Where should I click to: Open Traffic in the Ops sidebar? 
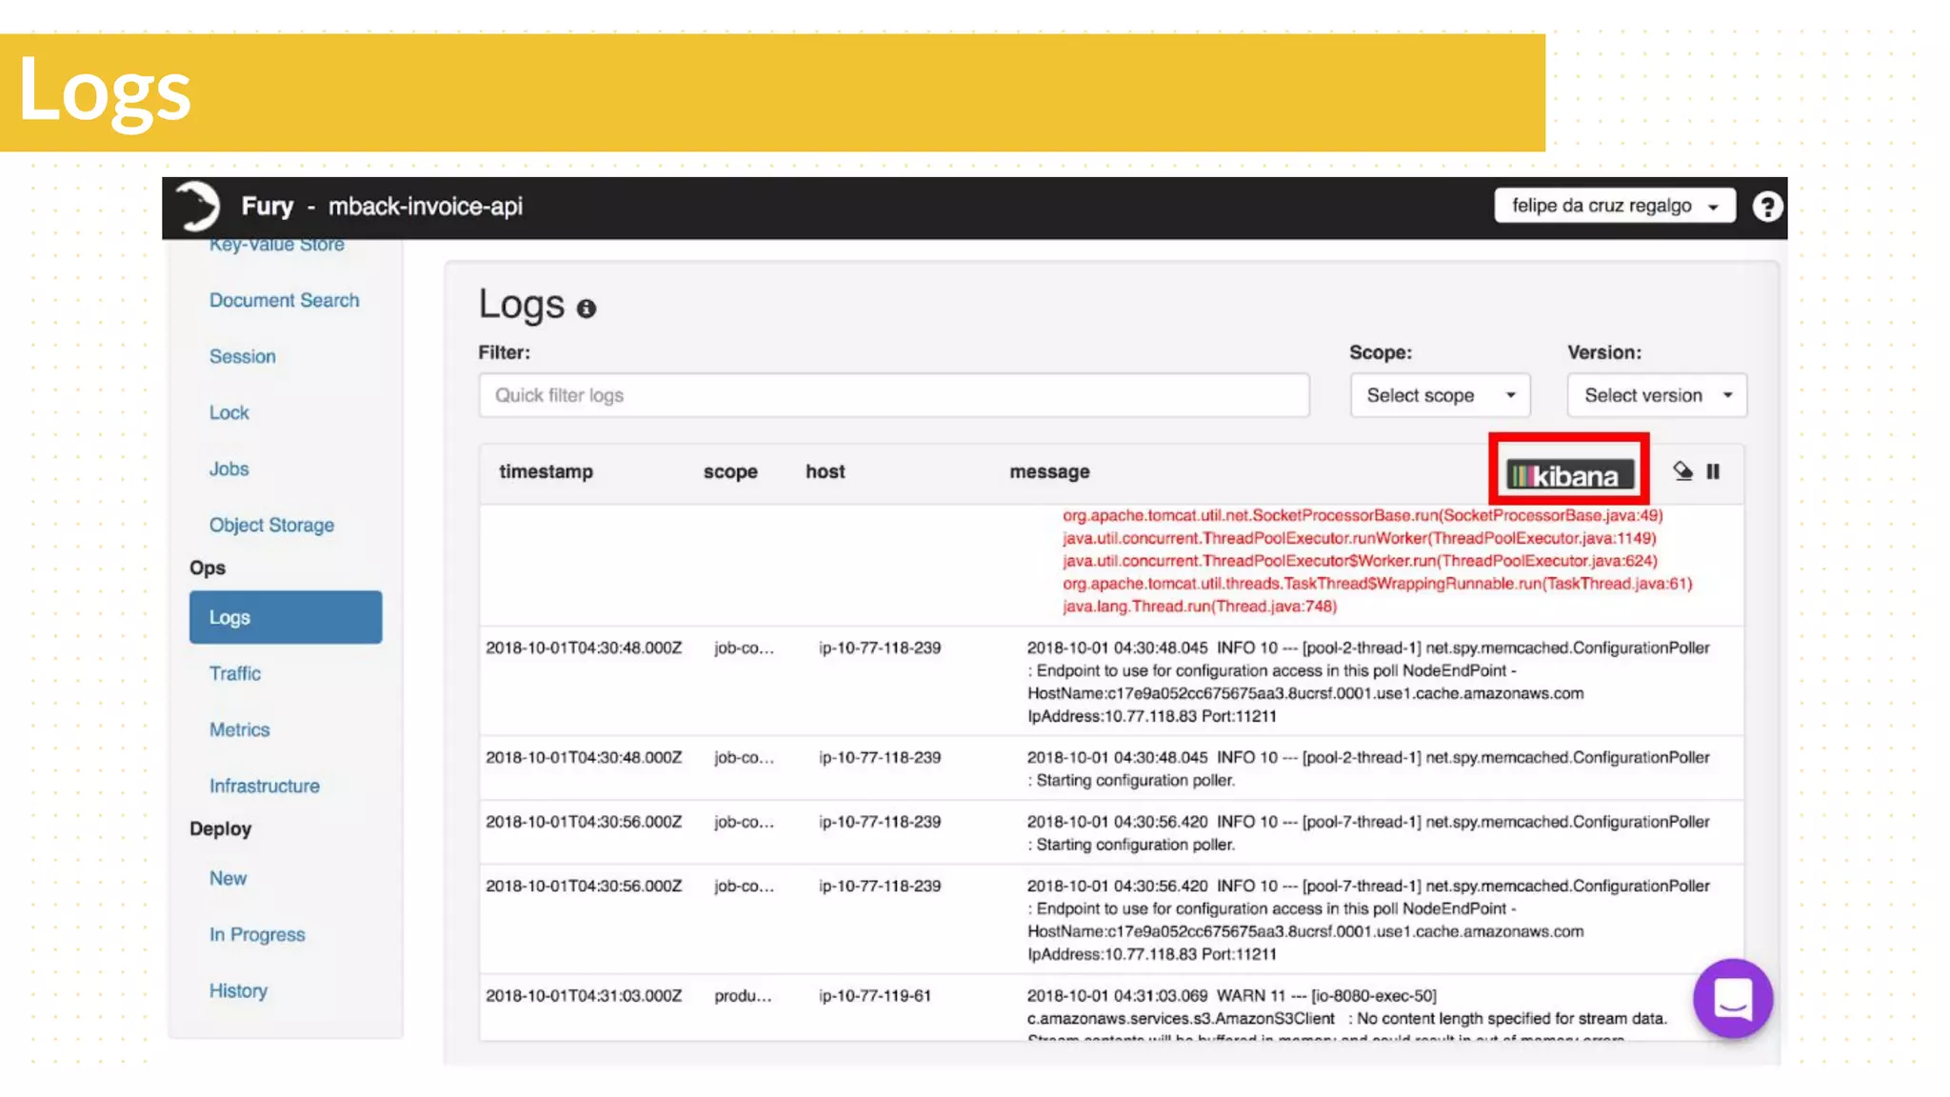pyautogui.click(x=234, y=673)
